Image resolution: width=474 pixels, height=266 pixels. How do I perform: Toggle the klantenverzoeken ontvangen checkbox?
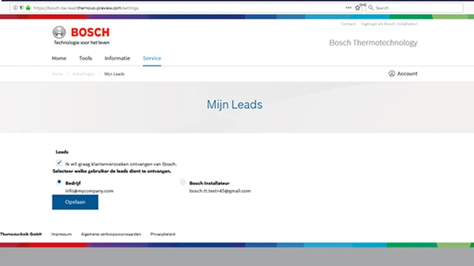coord(59,163)
